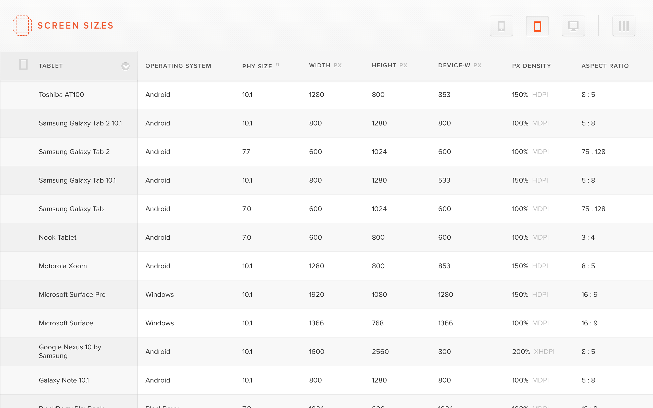Click Windows OS in Microsoft Surface row

pyautogui.click(x=159, y=323)
